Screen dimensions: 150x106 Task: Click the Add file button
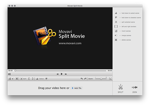point(76,88)
